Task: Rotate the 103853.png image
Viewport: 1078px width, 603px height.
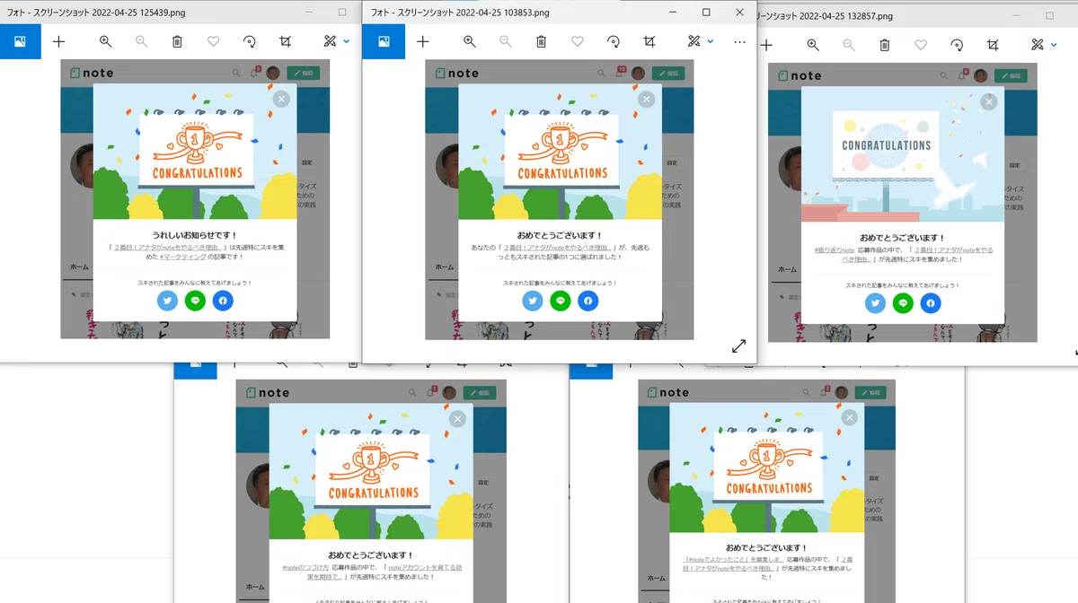Action: pyautogui.click(x=614, y=41)
